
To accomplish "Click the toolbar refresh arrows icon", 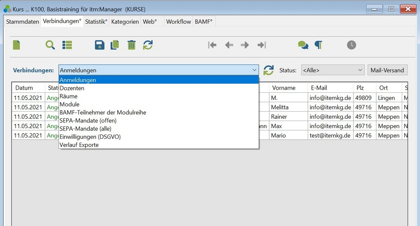I will 148,45.
